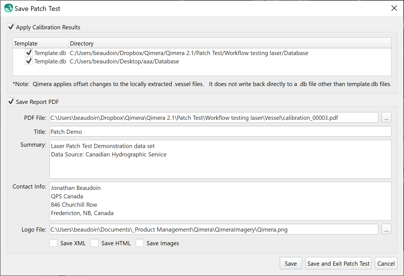
Task: Click the Logo File path field
Action: click(213, 229)
